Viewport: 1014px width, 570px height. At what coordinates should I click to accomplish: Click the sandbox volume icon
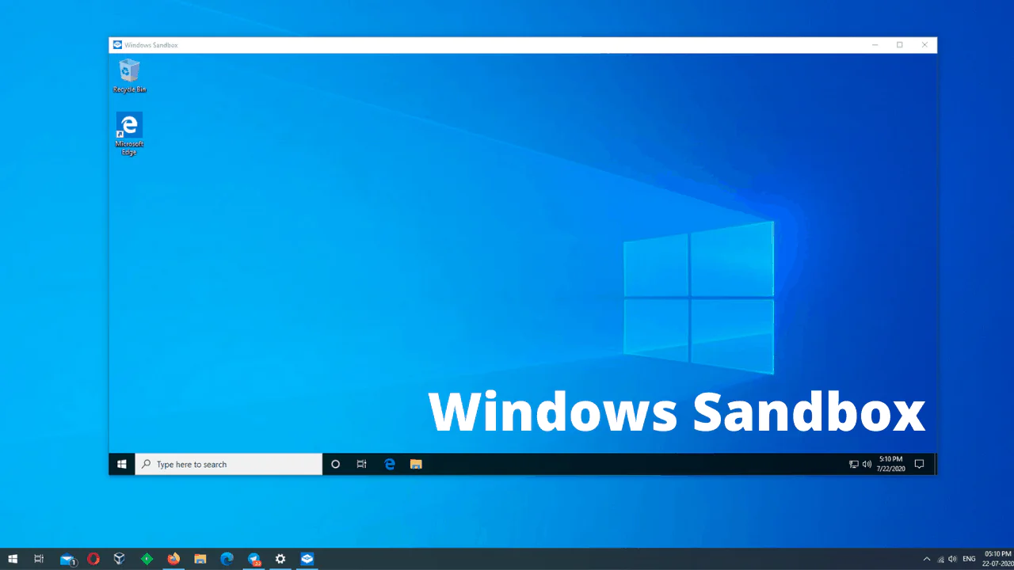(x=867, y=465)
